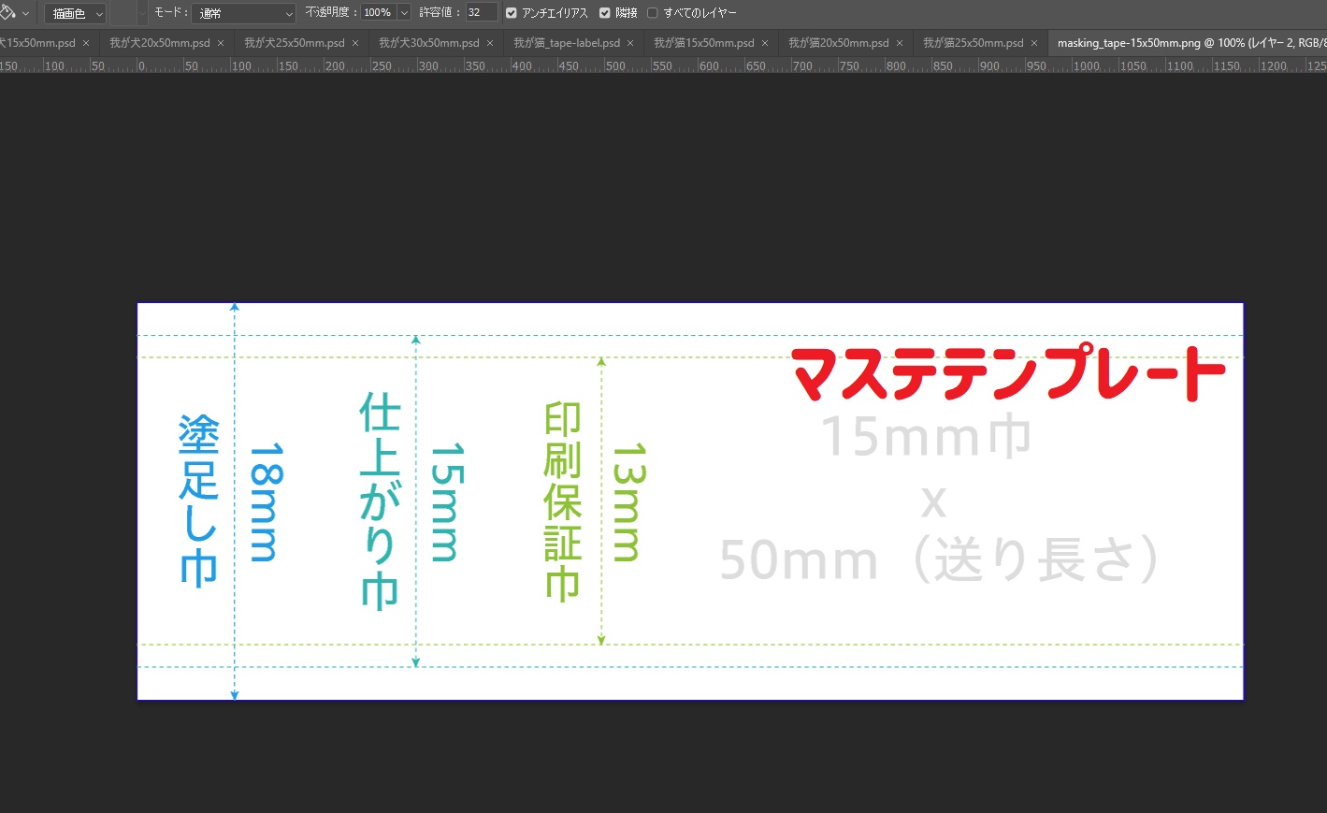The height and width of the screenshot is (813, 1327).
Task: Close the 我が犬20x50mm.psd tab
Action: 221,43
